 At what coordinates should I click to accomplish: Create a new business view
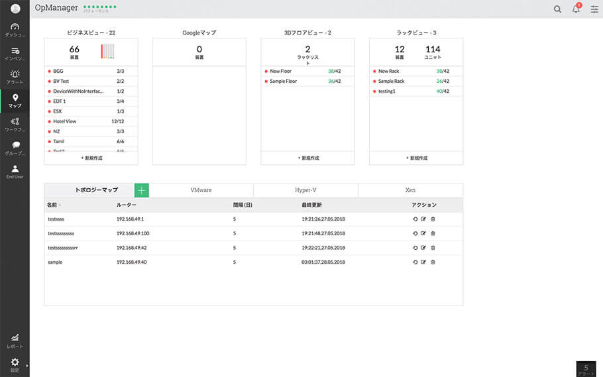click(91, 158)
